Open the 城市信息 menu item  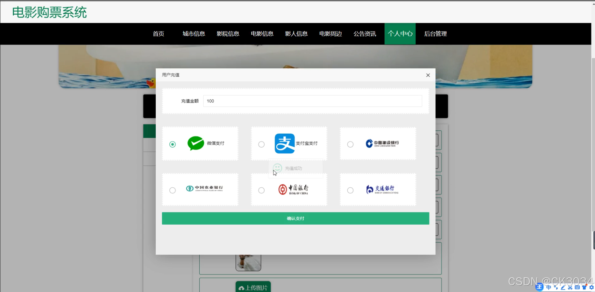pyautogui.click(x=194, y=34)
